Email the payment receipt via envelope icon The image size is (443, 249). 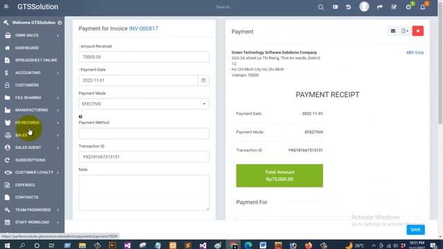pos(393,31)
